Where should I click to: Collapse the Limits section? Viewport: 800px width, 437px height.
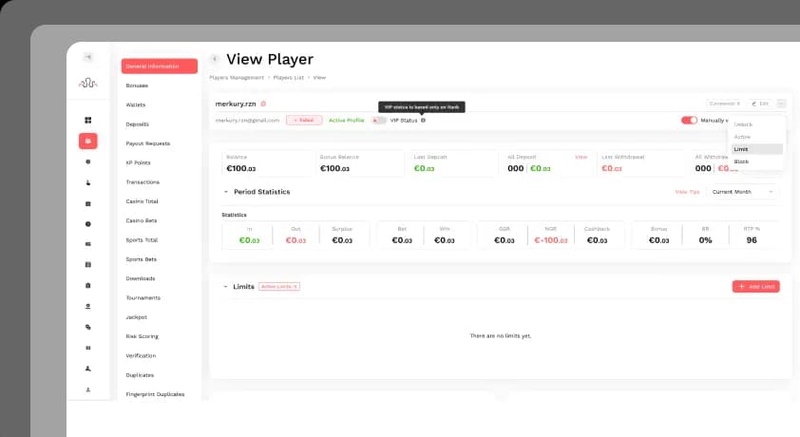point(225,287)
